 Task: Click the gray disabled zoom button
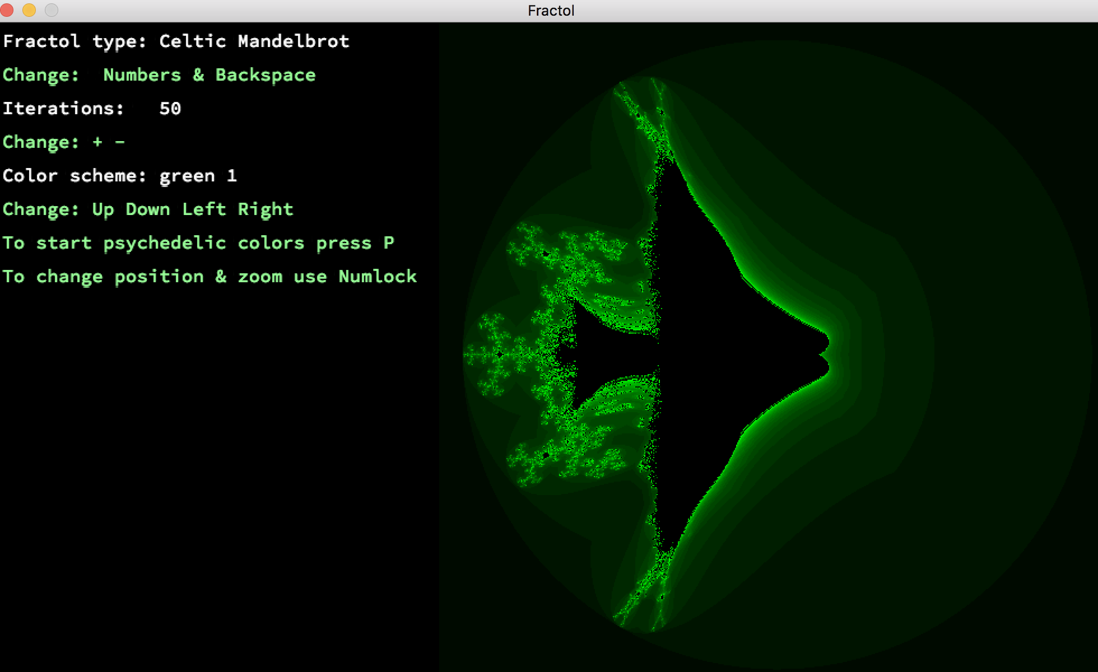tap(52, 10)
